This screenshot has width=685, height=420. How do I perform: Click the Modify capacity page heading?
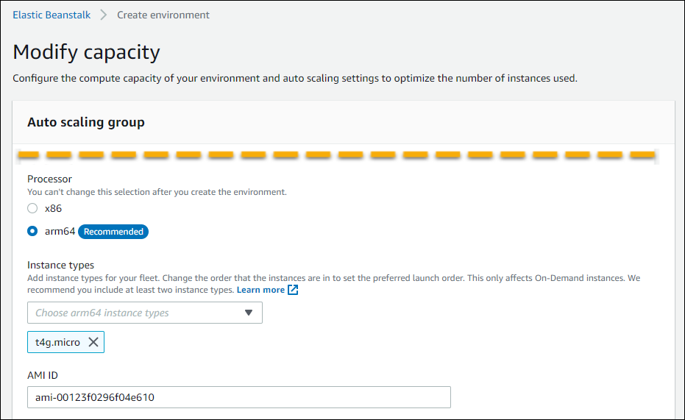click(x=87, y=52)
